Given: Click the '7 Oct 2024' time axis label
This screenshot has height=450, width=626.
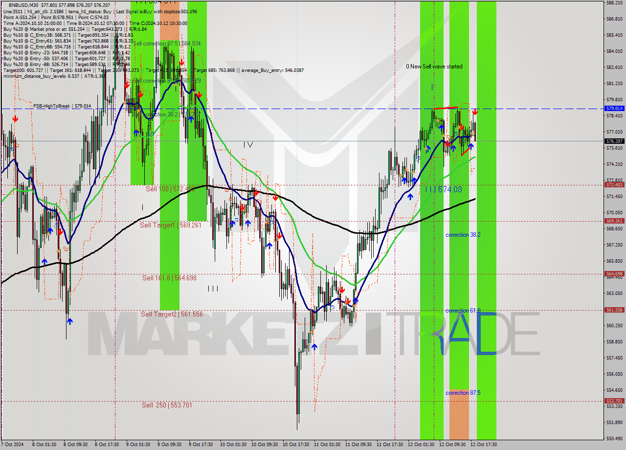Looking at the screenshot, I should click(x=12, y=445).
